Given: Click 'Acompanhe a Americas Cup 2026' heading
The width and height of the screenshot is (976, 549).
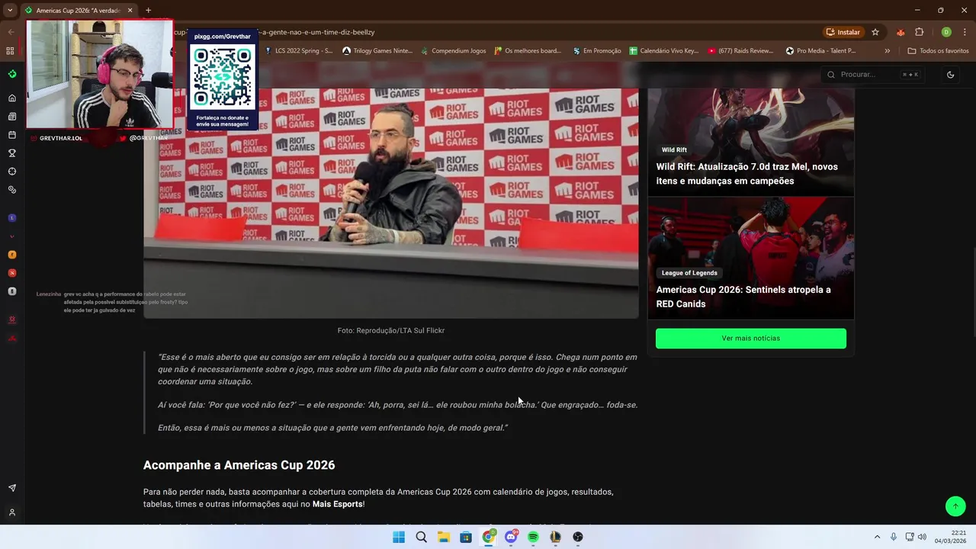Looking at the screenshot, I should [x=239, y=465].
